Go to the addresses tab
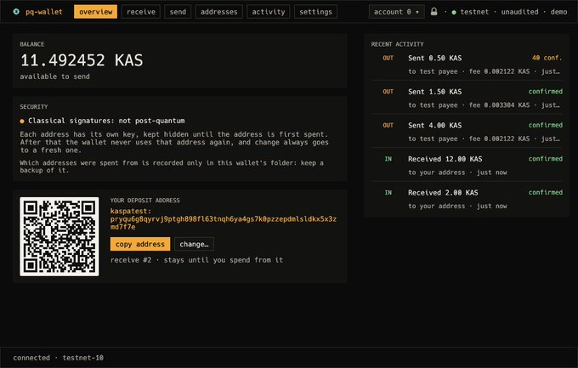 point(219,12)
